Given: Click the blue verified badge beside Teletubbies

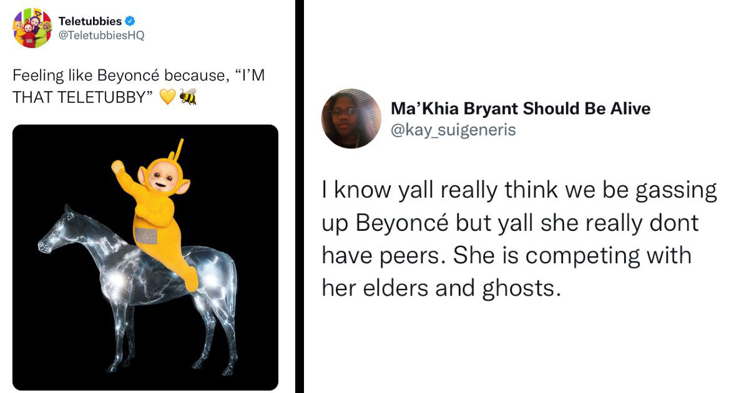Looking at the screenshot, I should point(130,22).
